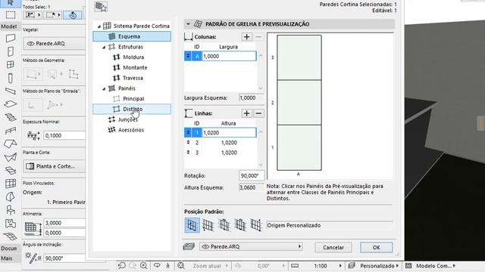
Task: Select Travessa under Estruturas
Action: click(133, 78)
